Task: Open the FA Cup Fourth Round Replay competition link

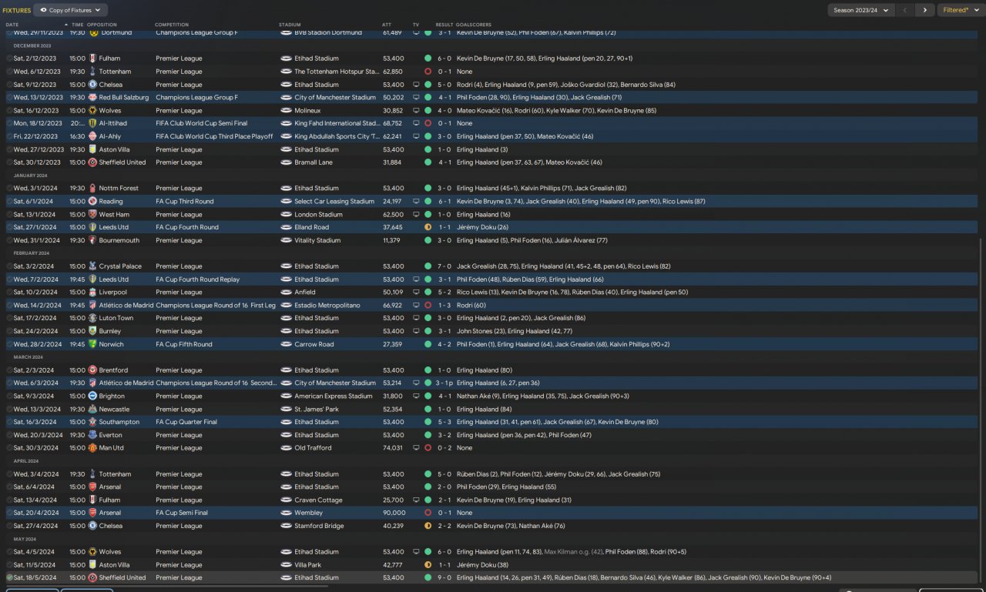Action: click(x=197, y=279)
